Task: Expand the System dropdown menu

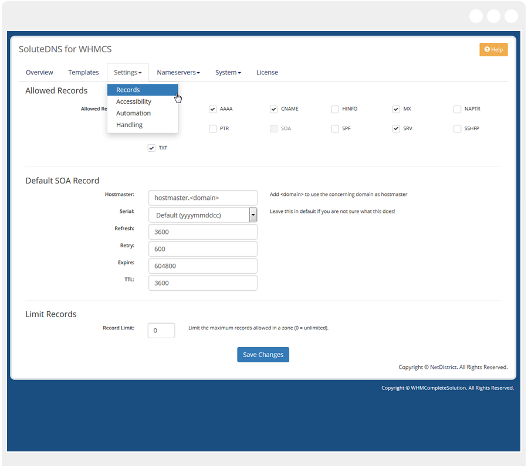Action: pyautogui.click(x=228, y=73)
